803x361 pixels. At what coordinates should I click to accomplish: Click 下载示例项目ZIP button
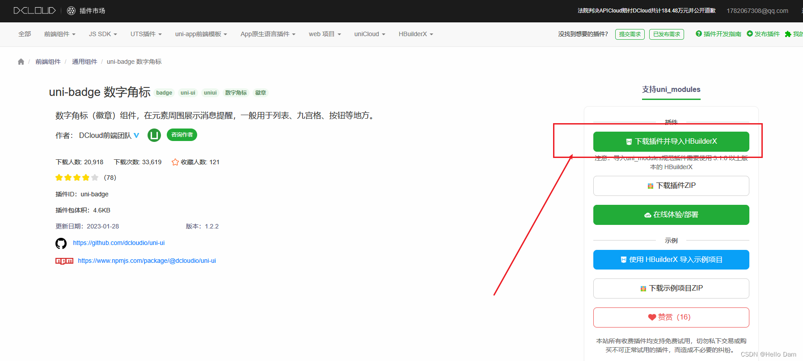pos(671,288)
